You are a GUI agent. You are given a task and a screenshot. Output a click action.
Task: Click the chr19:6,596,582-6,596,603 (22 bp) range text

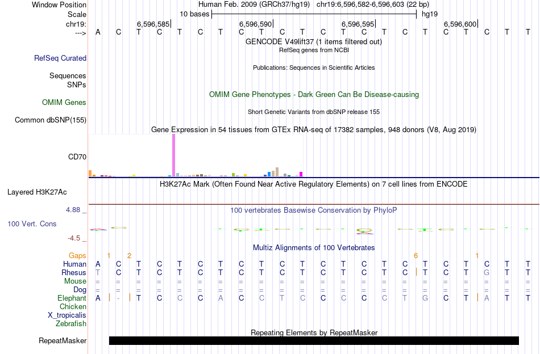coord(373,5)
